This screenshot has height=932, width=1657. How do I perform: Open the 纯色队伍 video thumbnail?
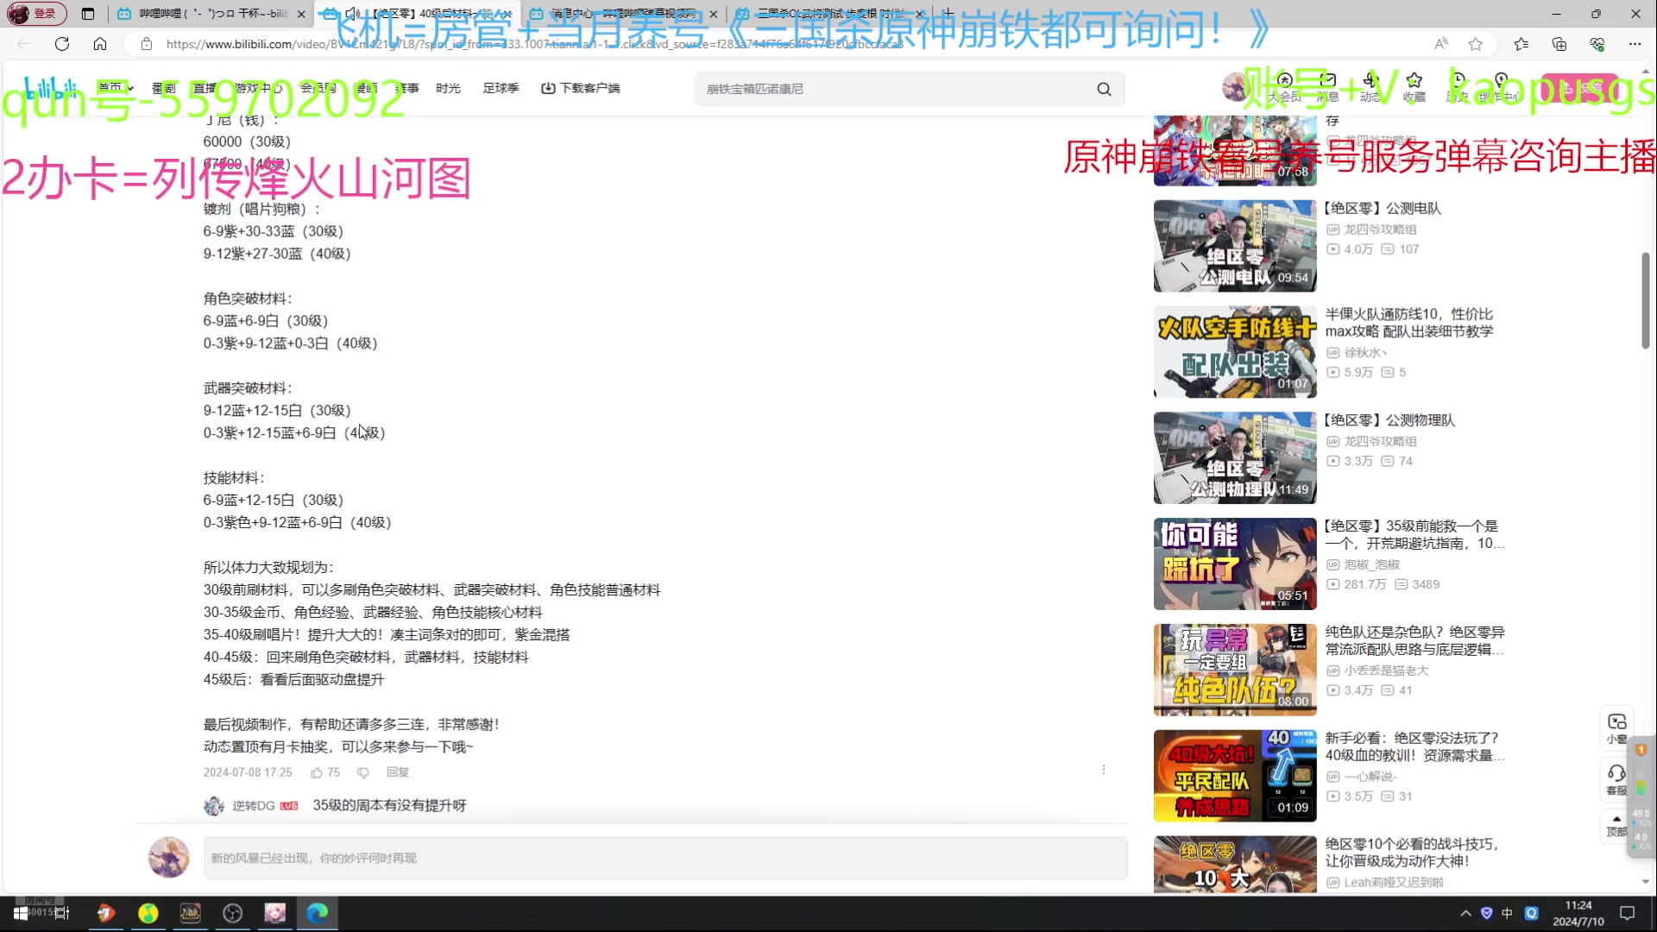(x=1235, y=671)
